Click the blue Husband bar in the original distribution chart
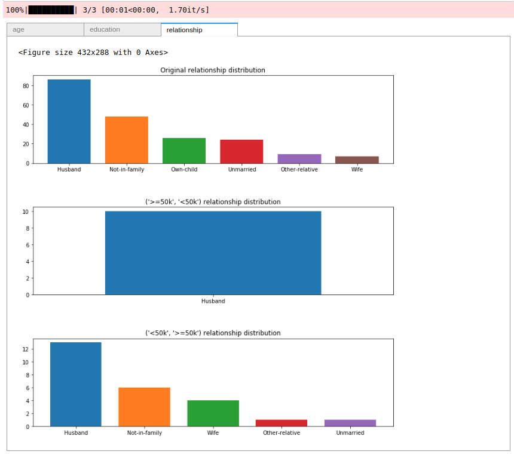 [69, 121]
